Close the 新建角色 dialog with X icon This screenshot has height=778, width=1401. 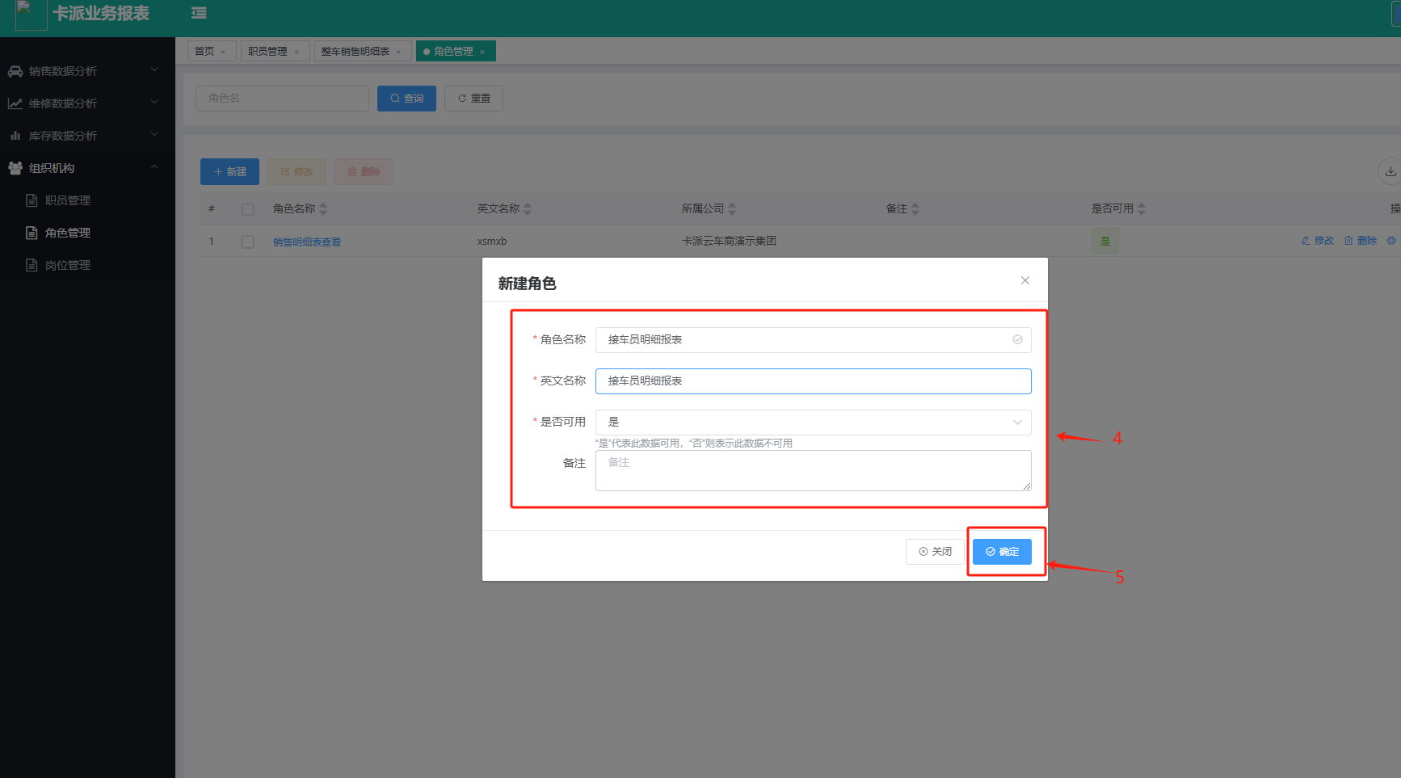click(1024, 280)
